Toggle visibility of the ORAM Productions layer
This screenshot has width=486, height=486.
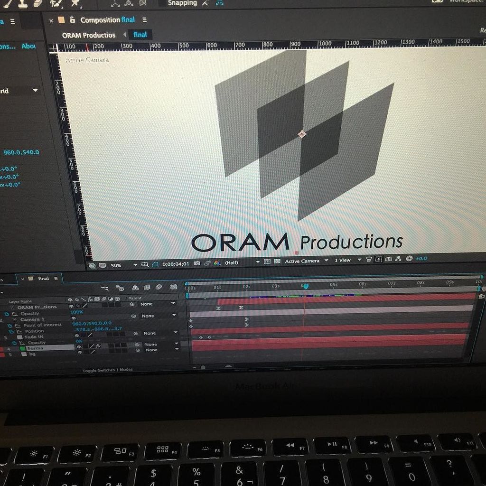coord(71,306)
